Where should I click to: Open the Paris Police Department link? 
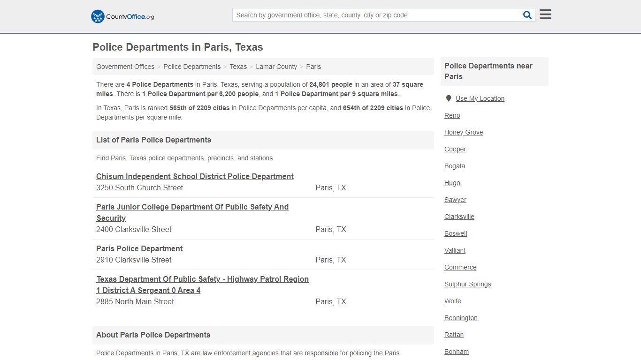click(139, 248)
